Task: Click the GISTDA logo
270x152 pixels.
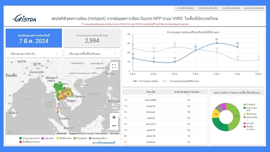Action: click(24, 18)
